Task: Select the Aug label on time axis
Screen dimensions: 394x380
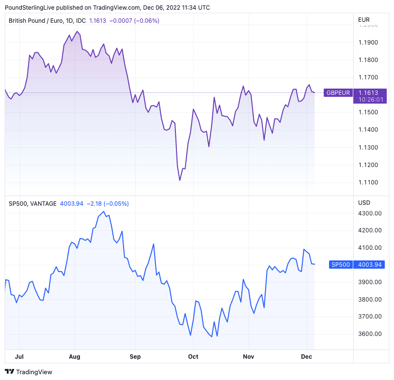Action: click(74, 357)
